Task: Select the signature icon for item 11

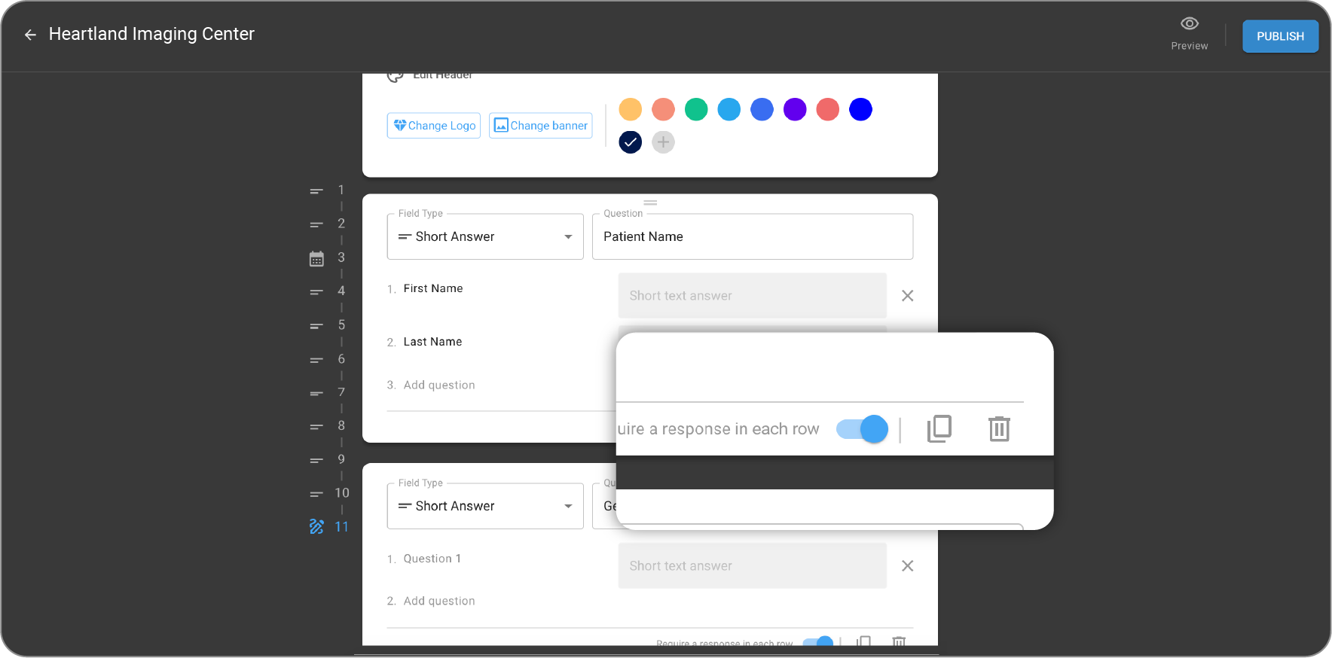Action: point(316,527)
